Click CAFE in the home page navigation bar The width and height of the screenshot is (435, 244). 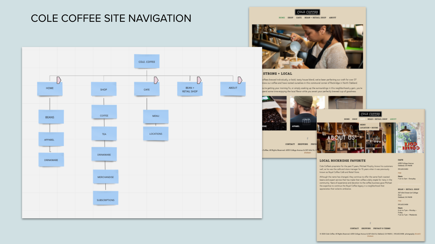299,18
